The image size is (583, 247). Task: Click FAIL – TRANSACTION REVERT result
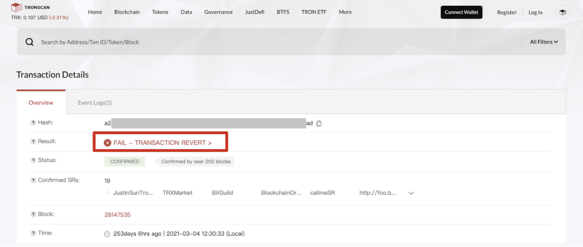pos(162,143)
